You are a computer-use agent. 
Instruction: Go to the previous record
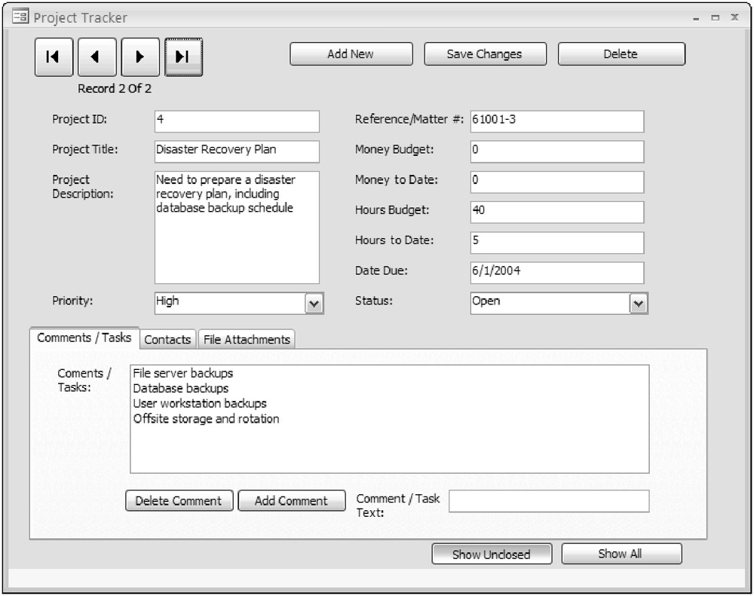[x=97, y=57]
